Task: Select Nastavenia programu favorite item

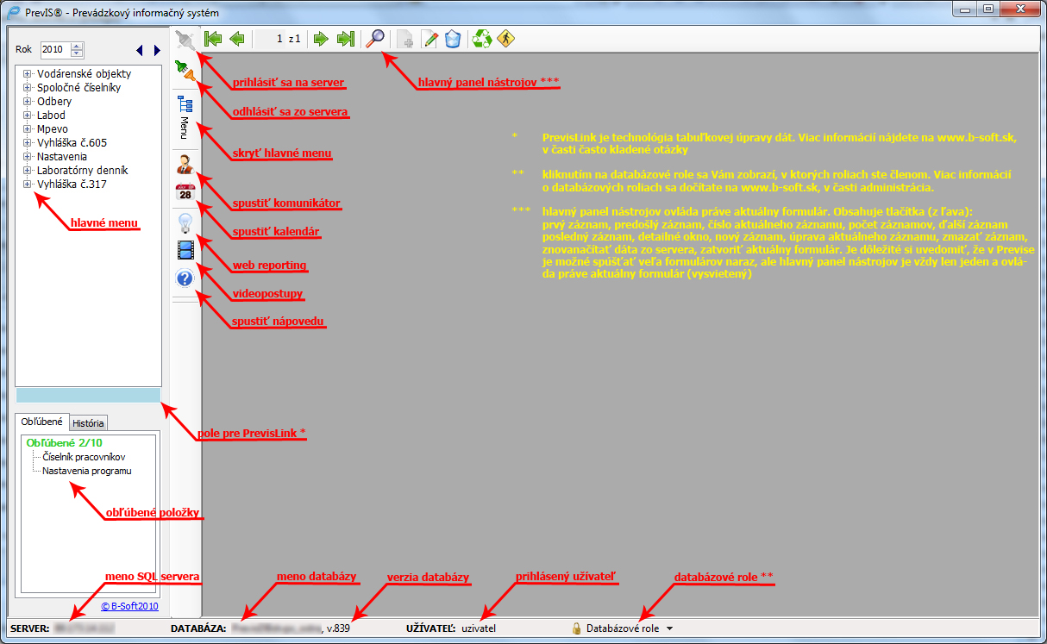Action: pos(87,471)
